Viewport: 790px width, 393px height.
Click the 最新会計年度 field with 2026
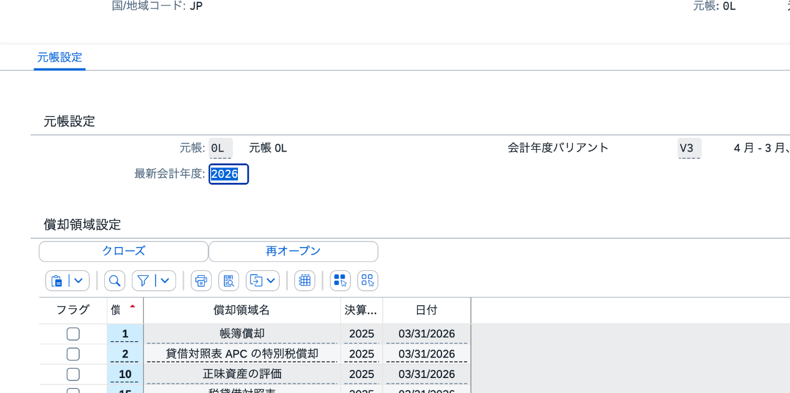pyautogui.click(x=229, y=174)
